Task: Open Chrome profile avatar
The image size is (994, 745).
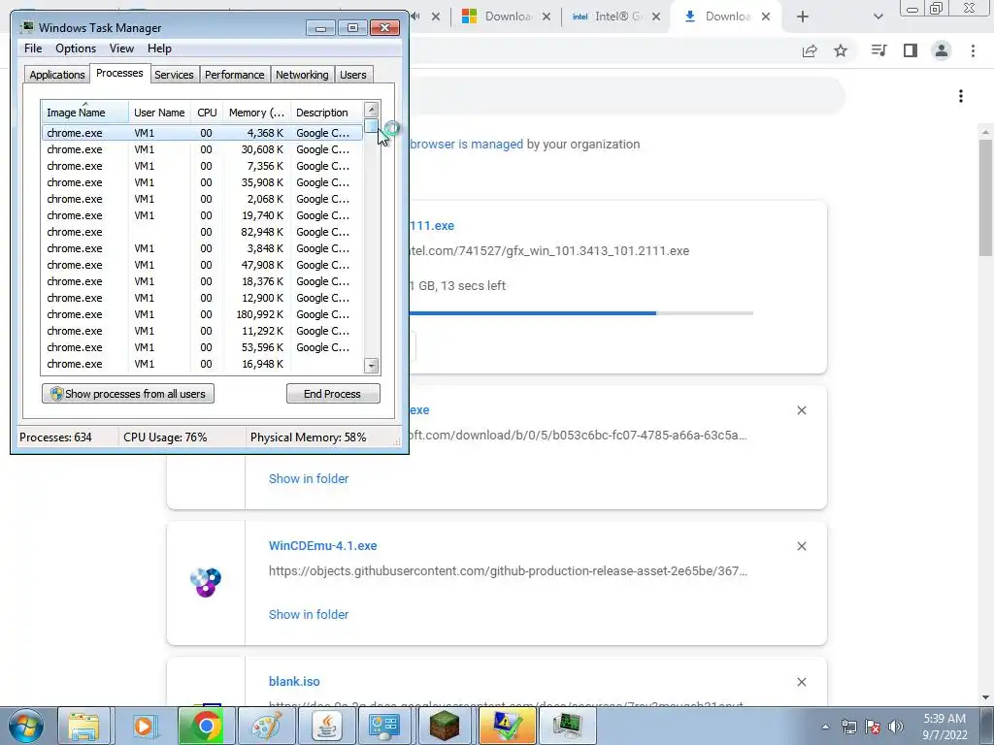Action: pos(942,50)
